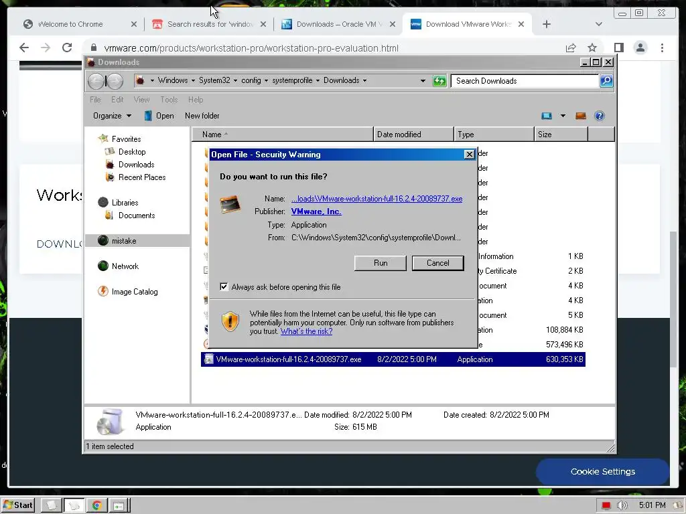Click the change view icon in toolbar
The image size is (686, 514).
tap(547, 116)
